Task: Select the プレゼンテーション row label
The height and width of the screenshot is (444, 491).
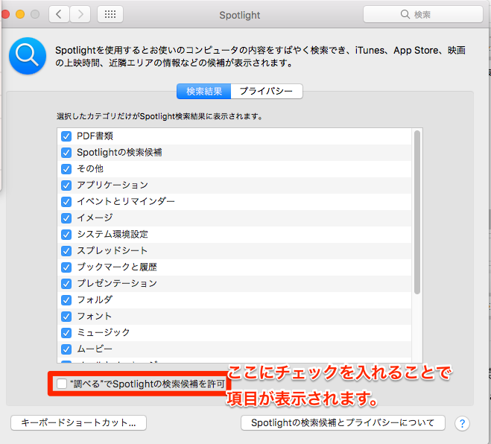Action: pyautogui.click(x=117, y=283)
